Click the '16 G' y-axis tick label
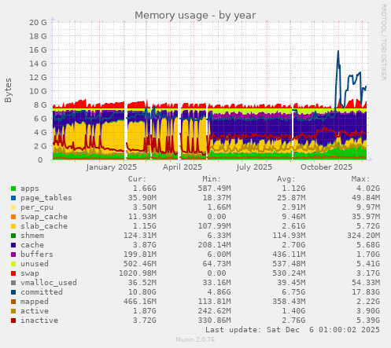 (38, 50)
